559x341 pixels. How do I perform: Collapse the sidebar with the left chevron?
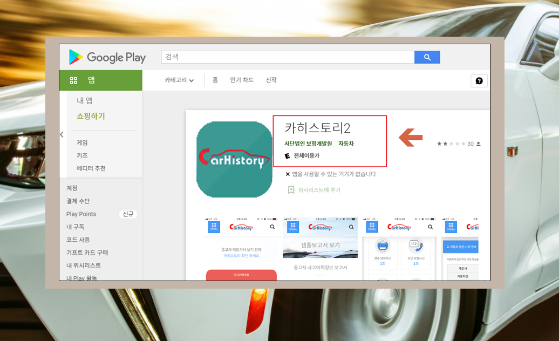click(x=62, y=134)
